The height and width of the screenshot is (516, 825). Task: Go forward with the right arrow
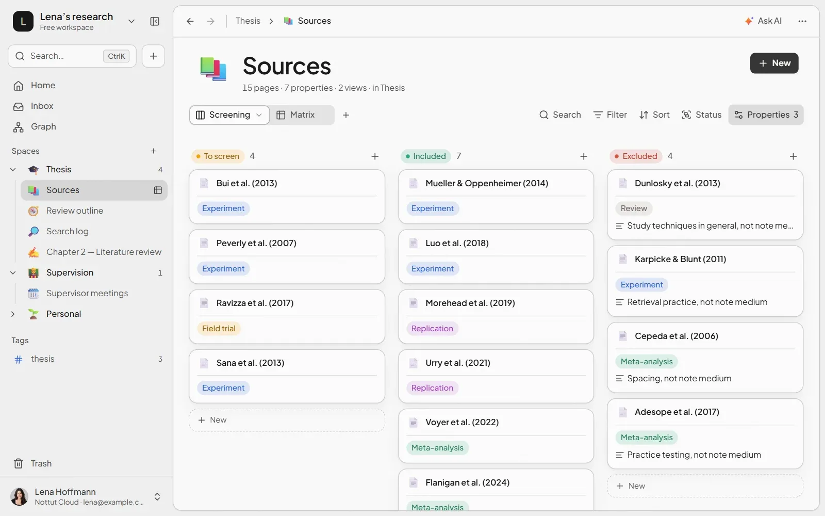(x=211, y=21)
